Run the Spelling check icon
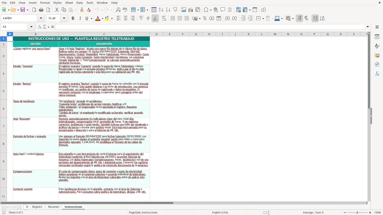This screenshot has height=215, width=383. tap(125, 10)
